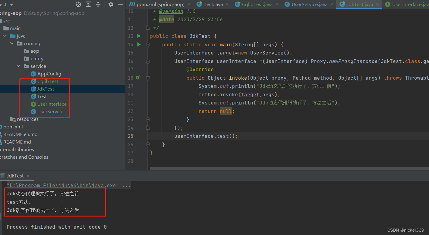The width and height of the screenshot is (429, 235).
Task: Close the JdkTest.java editor tab
Action: (378, 5)
